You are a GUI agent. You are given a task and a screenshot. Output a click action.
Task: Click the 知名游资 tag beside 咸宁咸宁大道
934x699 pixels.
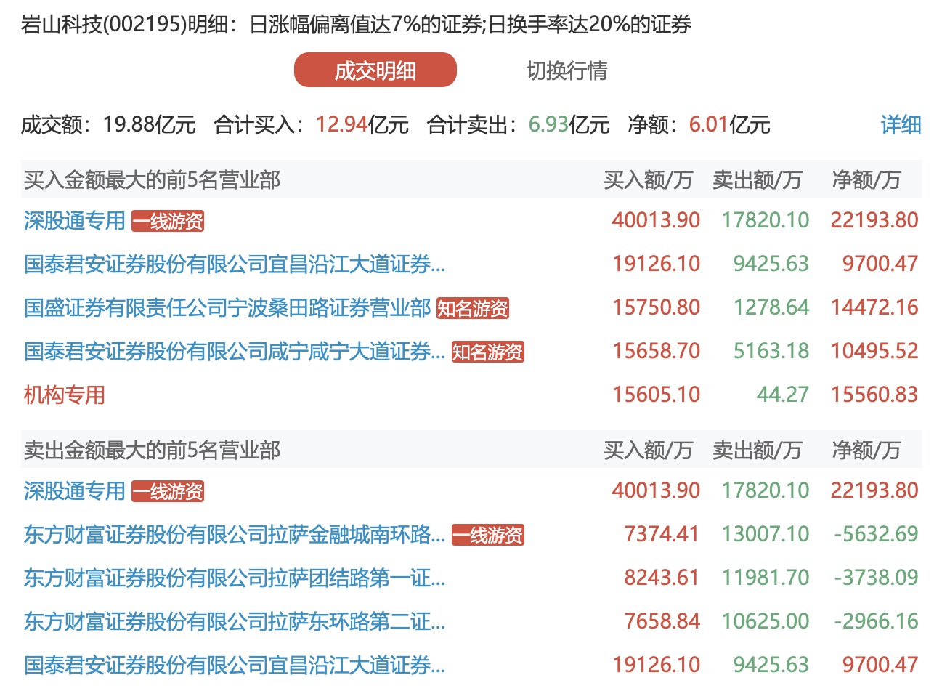coord(487,352)
